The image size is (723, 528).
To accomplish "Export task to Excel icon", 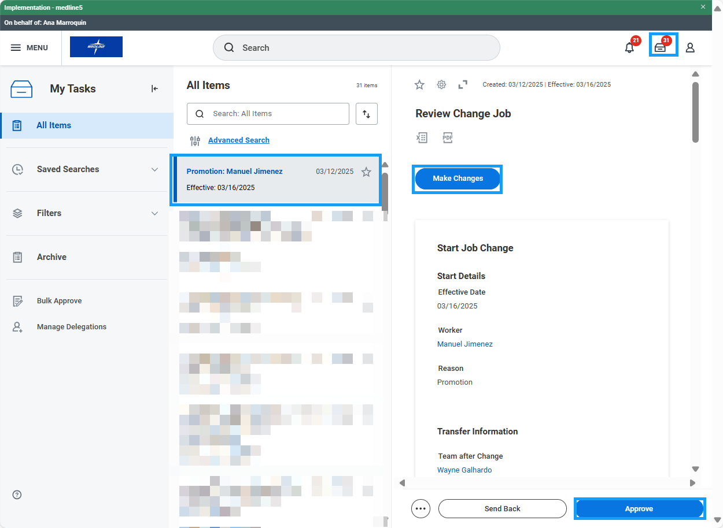I will [422, 137].
